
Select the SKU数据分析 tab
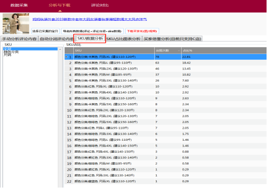pyautogui.click(x=90, y=38)
